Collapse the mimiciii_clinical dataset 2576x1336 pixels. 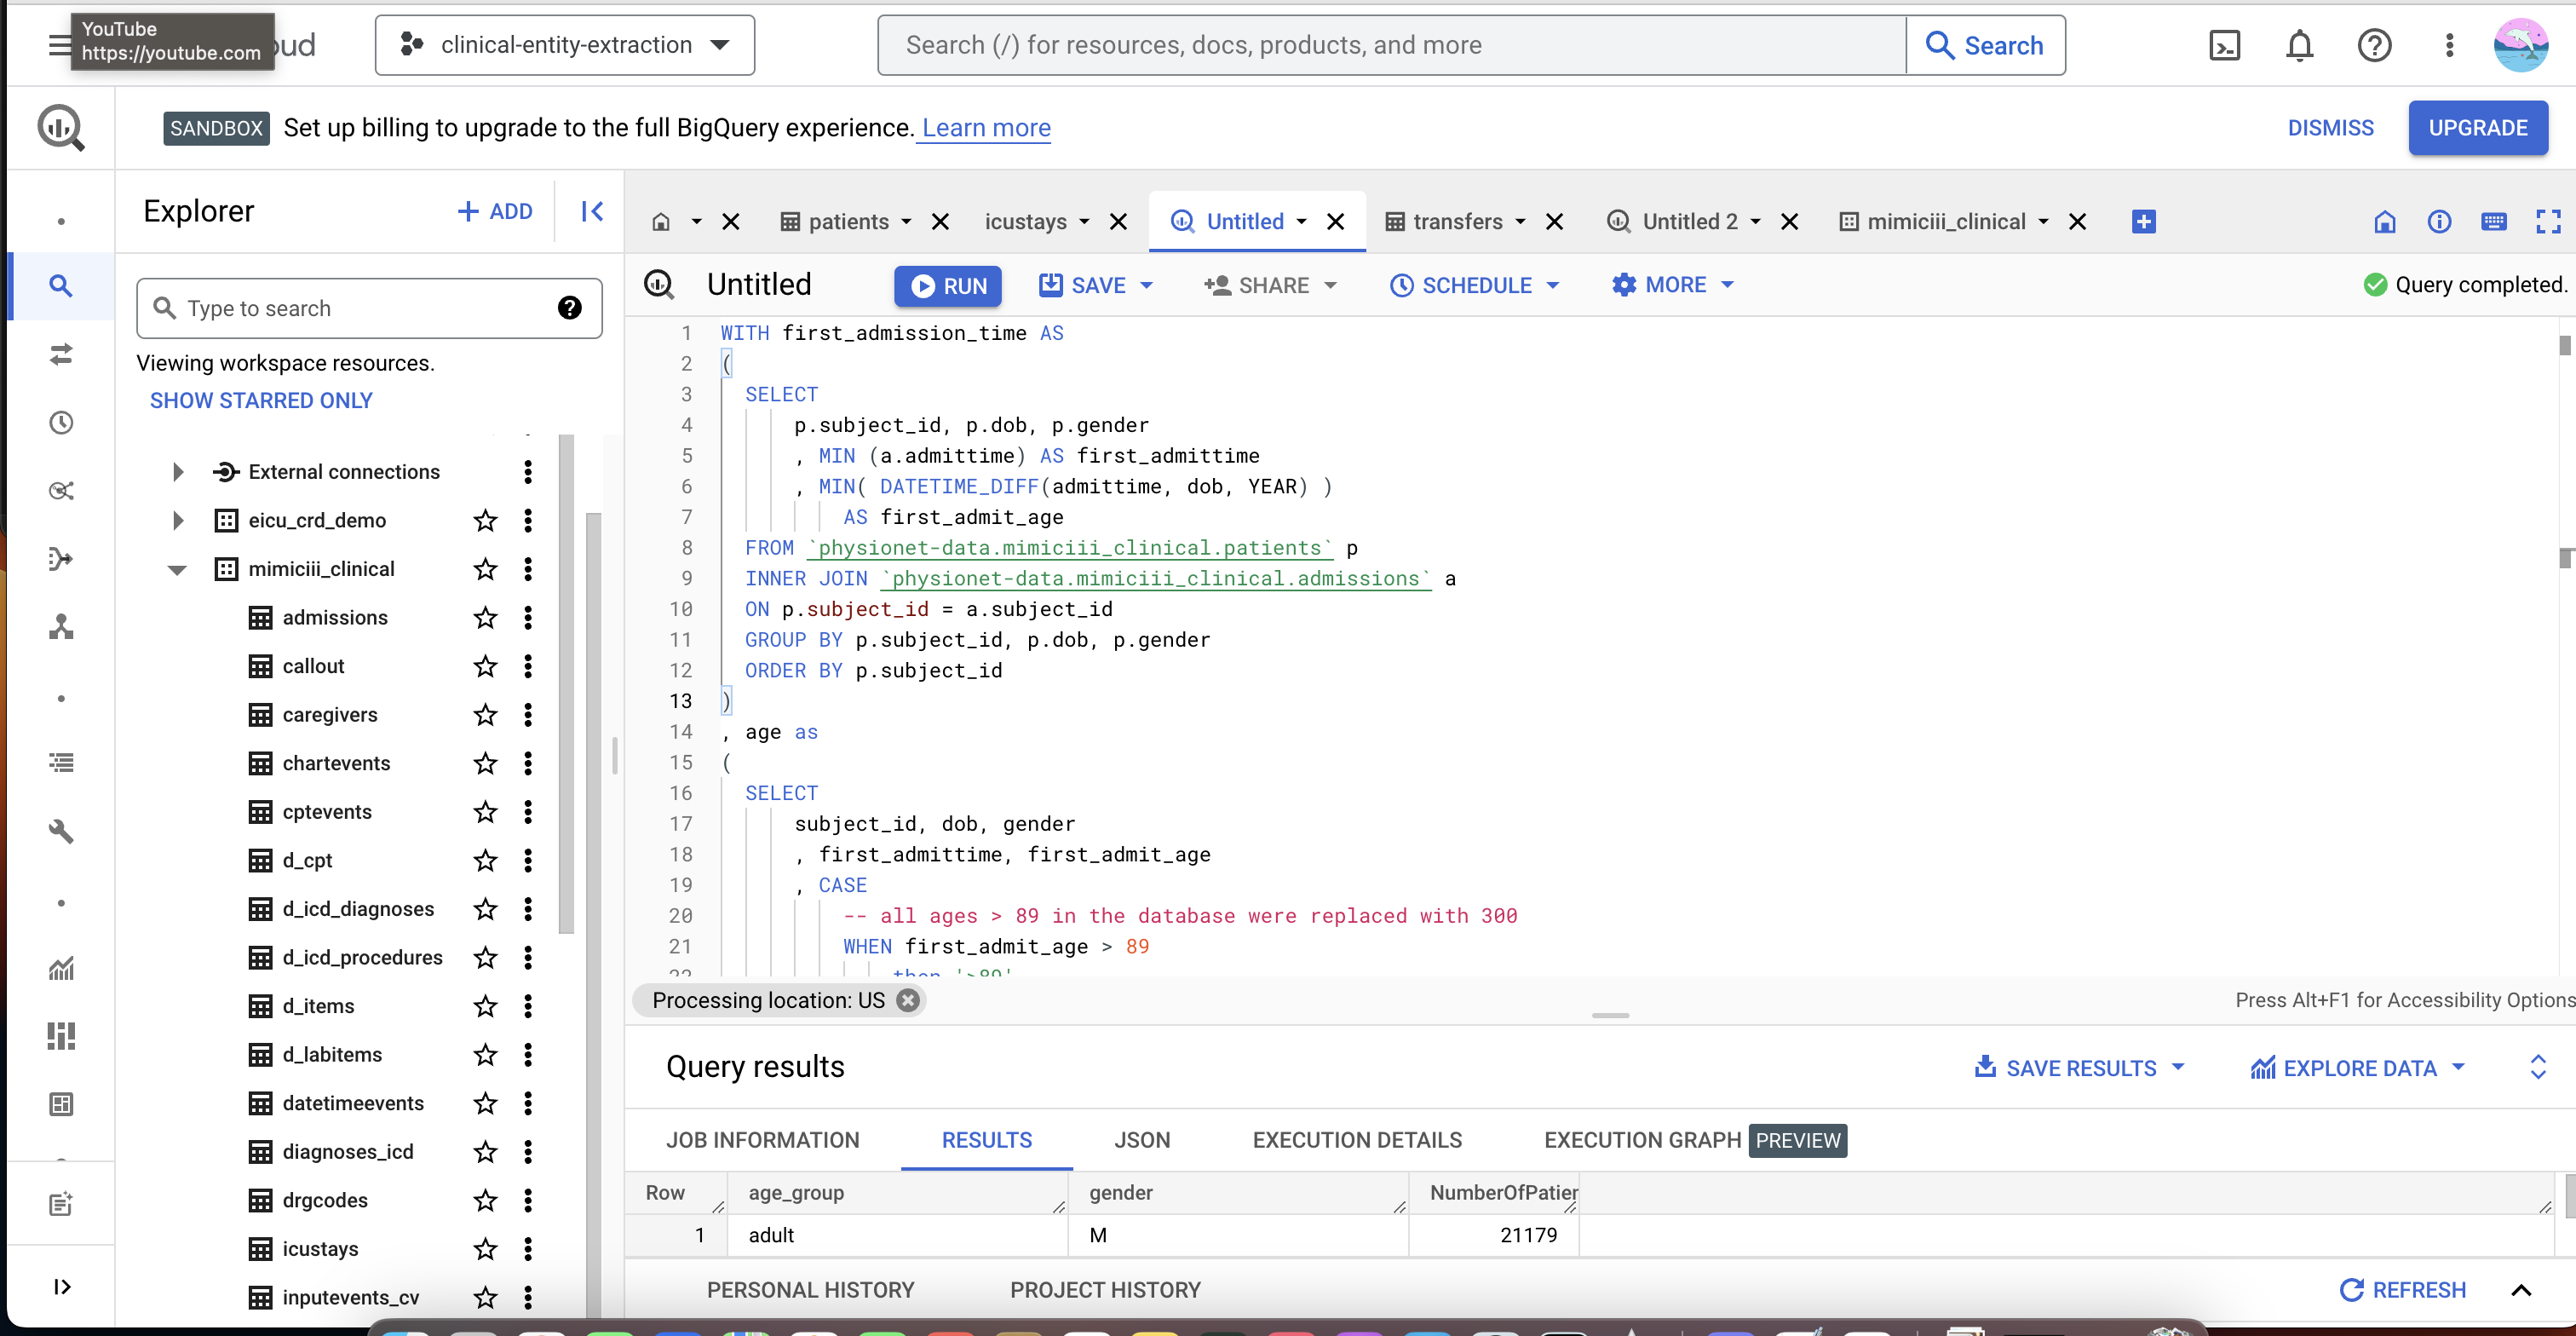tap(178, 570)
